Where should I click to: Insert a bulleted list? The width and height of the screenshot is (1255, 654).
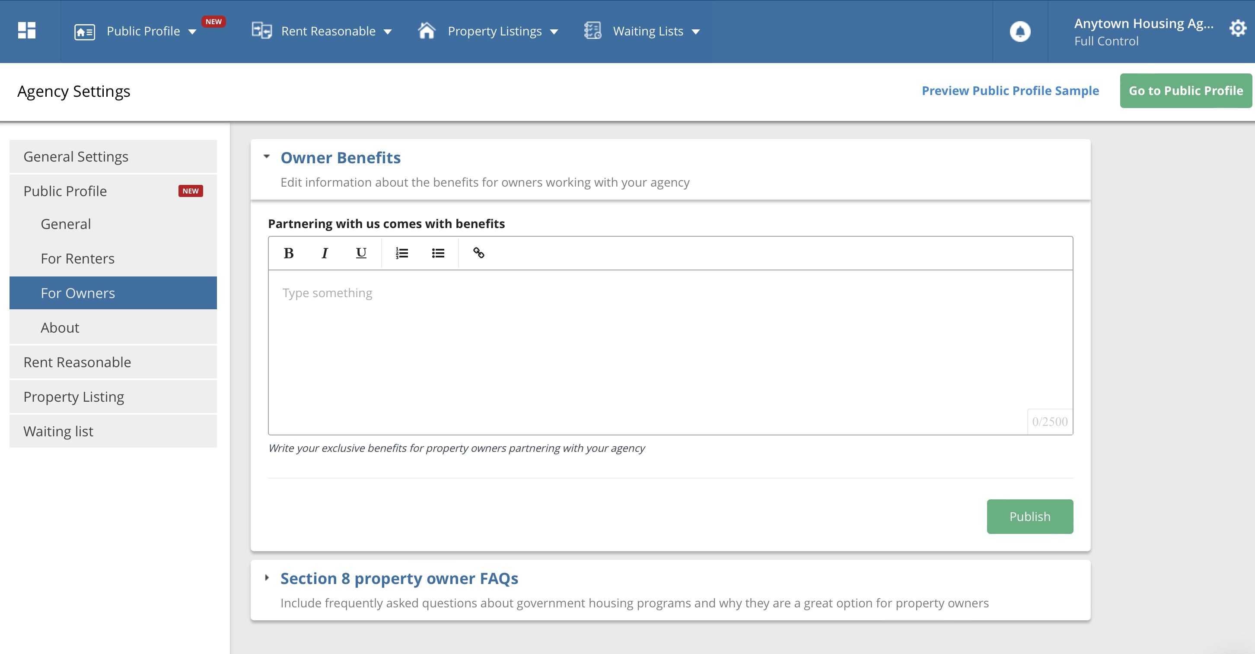click(x=438, y=253)
